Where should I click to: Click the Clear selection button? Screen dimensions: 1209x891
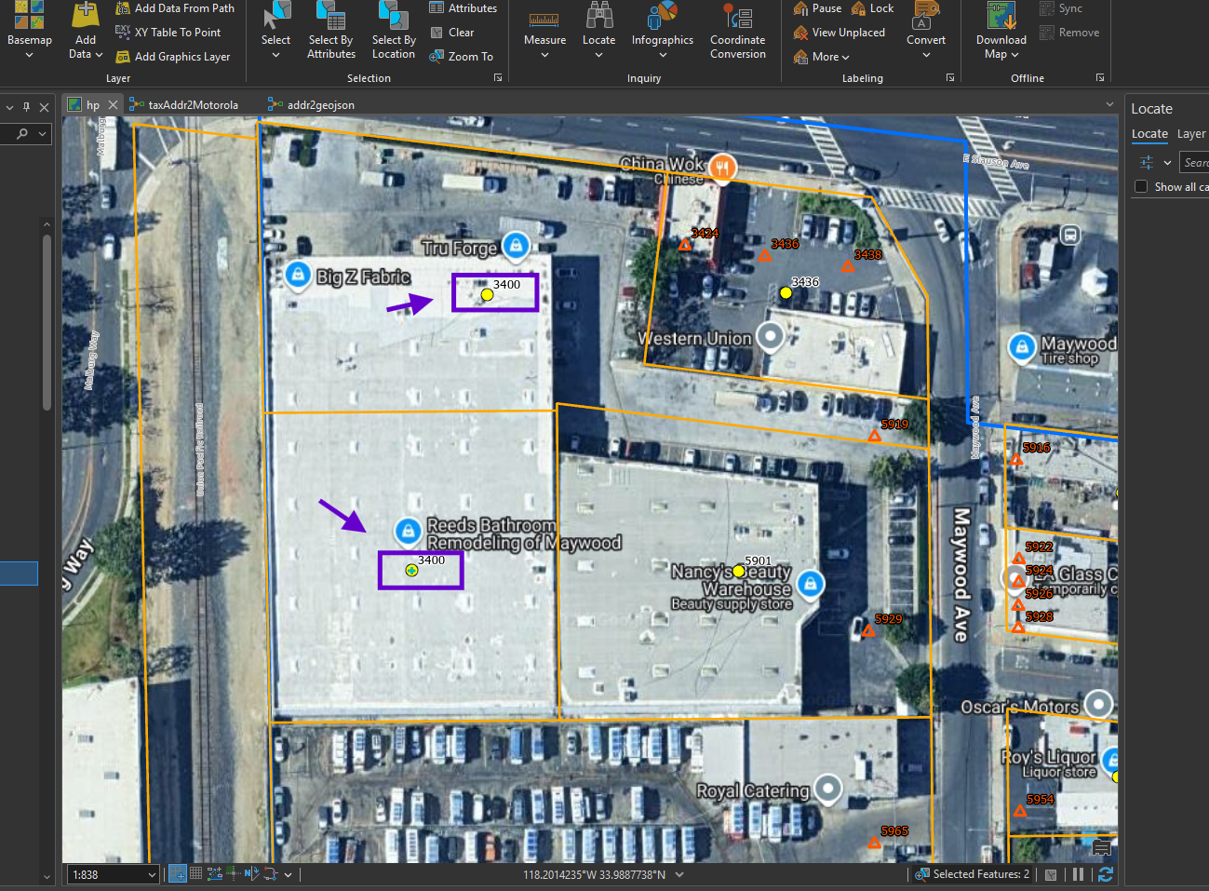tap(452, 33)
